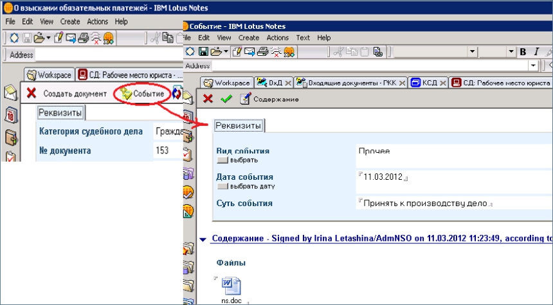The height and width of the screenshot is (305, 553).
Task: Click the red X cancel icon in Событие window
Action: pyautogui.click(x=208, y=99)
